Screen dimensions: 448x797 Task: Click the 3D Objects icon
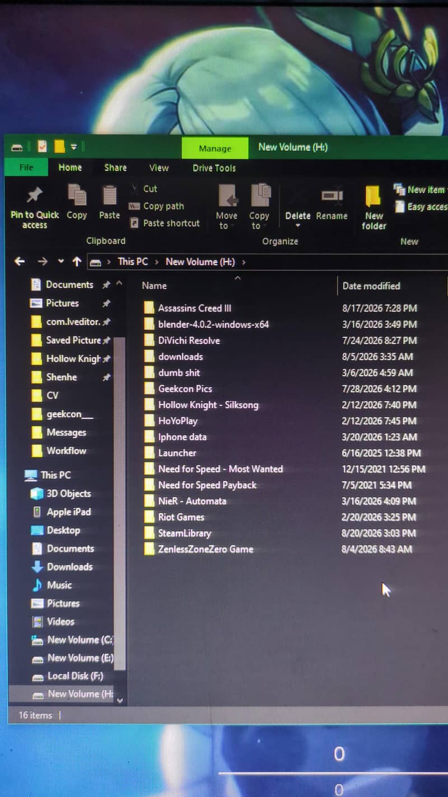37,494
